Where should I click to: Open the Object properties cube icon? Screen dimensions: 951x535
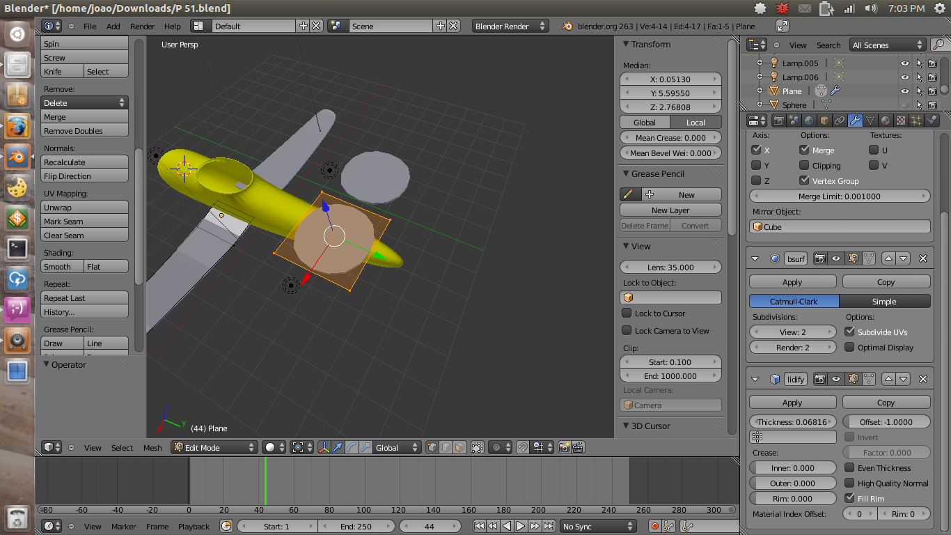(824, 121)
